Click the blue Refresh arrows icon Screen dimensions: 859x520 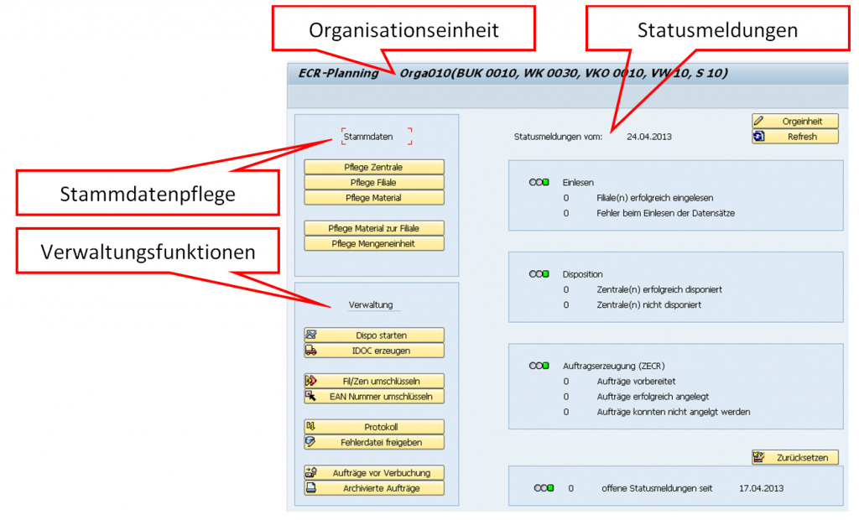click(x=759, y=136)
